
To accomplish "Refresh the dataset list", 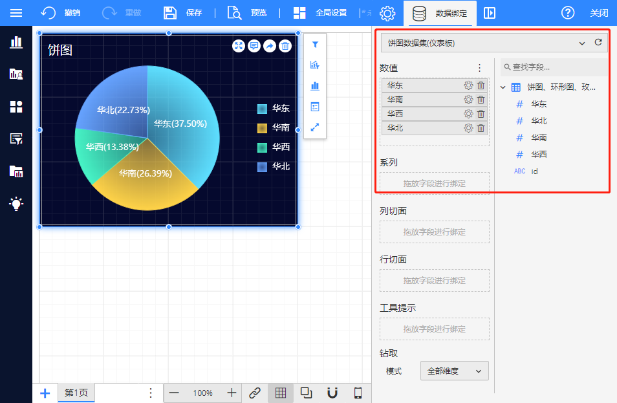I will (598, 43).
